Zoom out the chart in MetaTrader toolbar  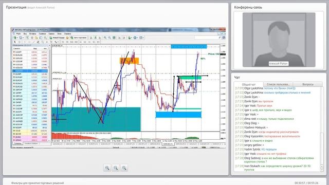(109, 38)
